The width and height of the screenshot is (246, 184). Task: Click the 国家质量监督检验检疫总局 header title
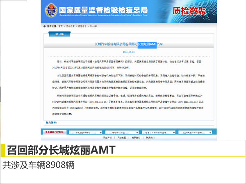pyautogui.click(x=103, y=10)
